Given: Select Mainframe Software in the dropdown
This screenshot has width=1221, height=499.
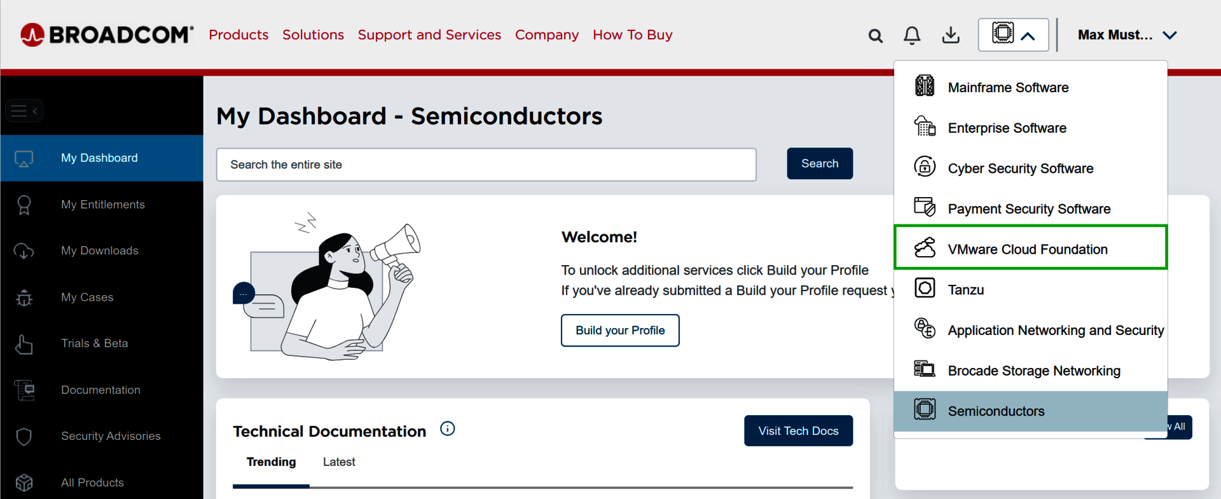Looking at the screenshot, I should point(1008,88).
